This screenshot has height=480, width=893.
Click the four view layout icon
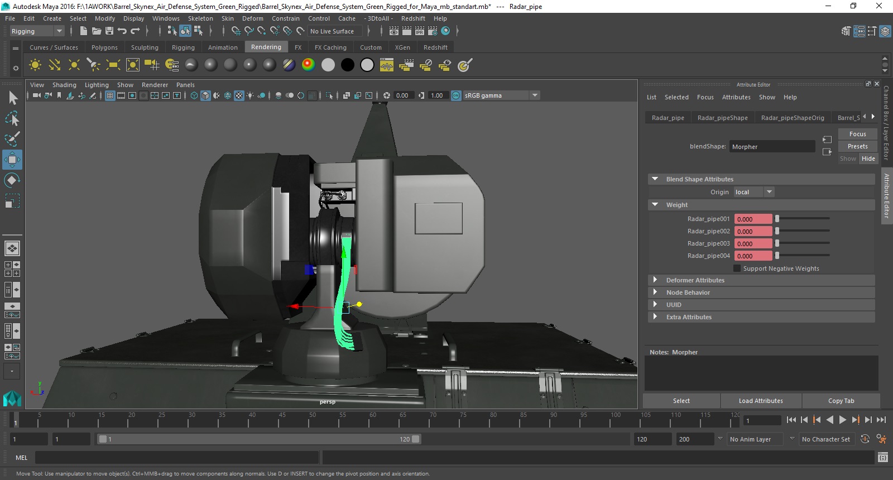12,269
